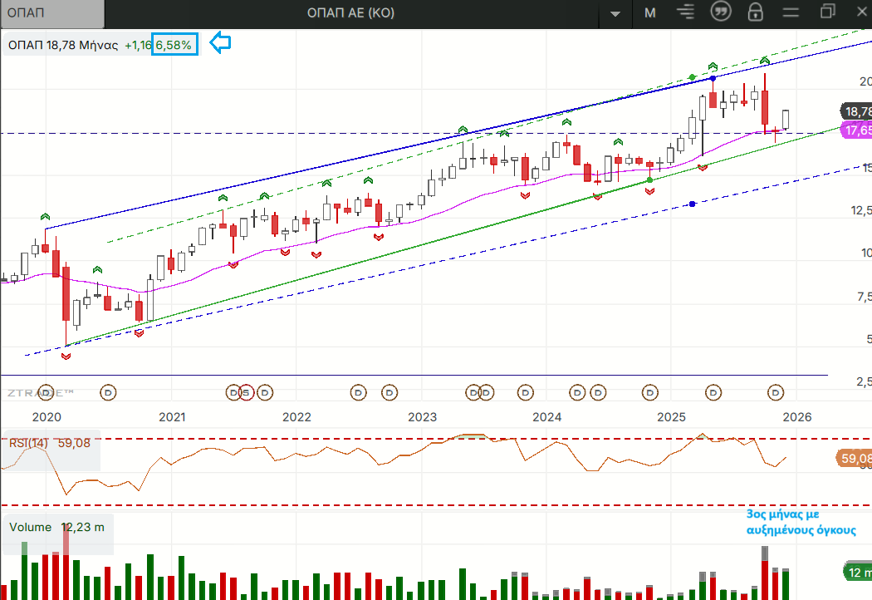Click the orange 59,08 RSI value tag

pyautogui.click(x=855, y=458)
